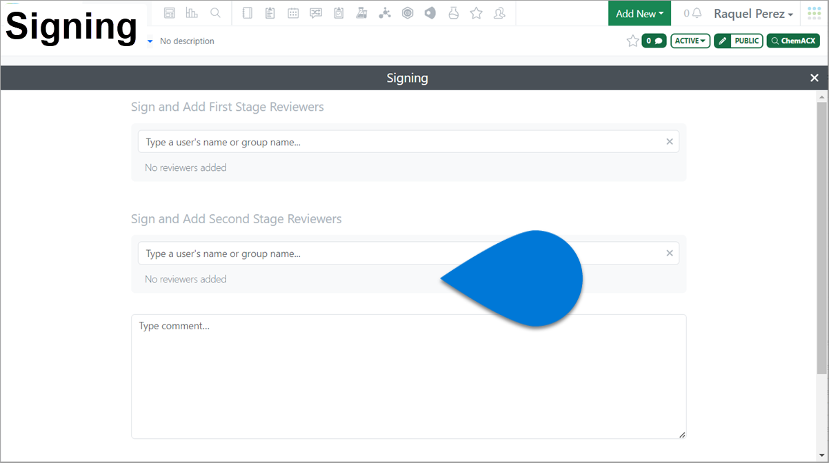Click into the Type comment text area
This screenshot has width=829, height=463.
409,377
